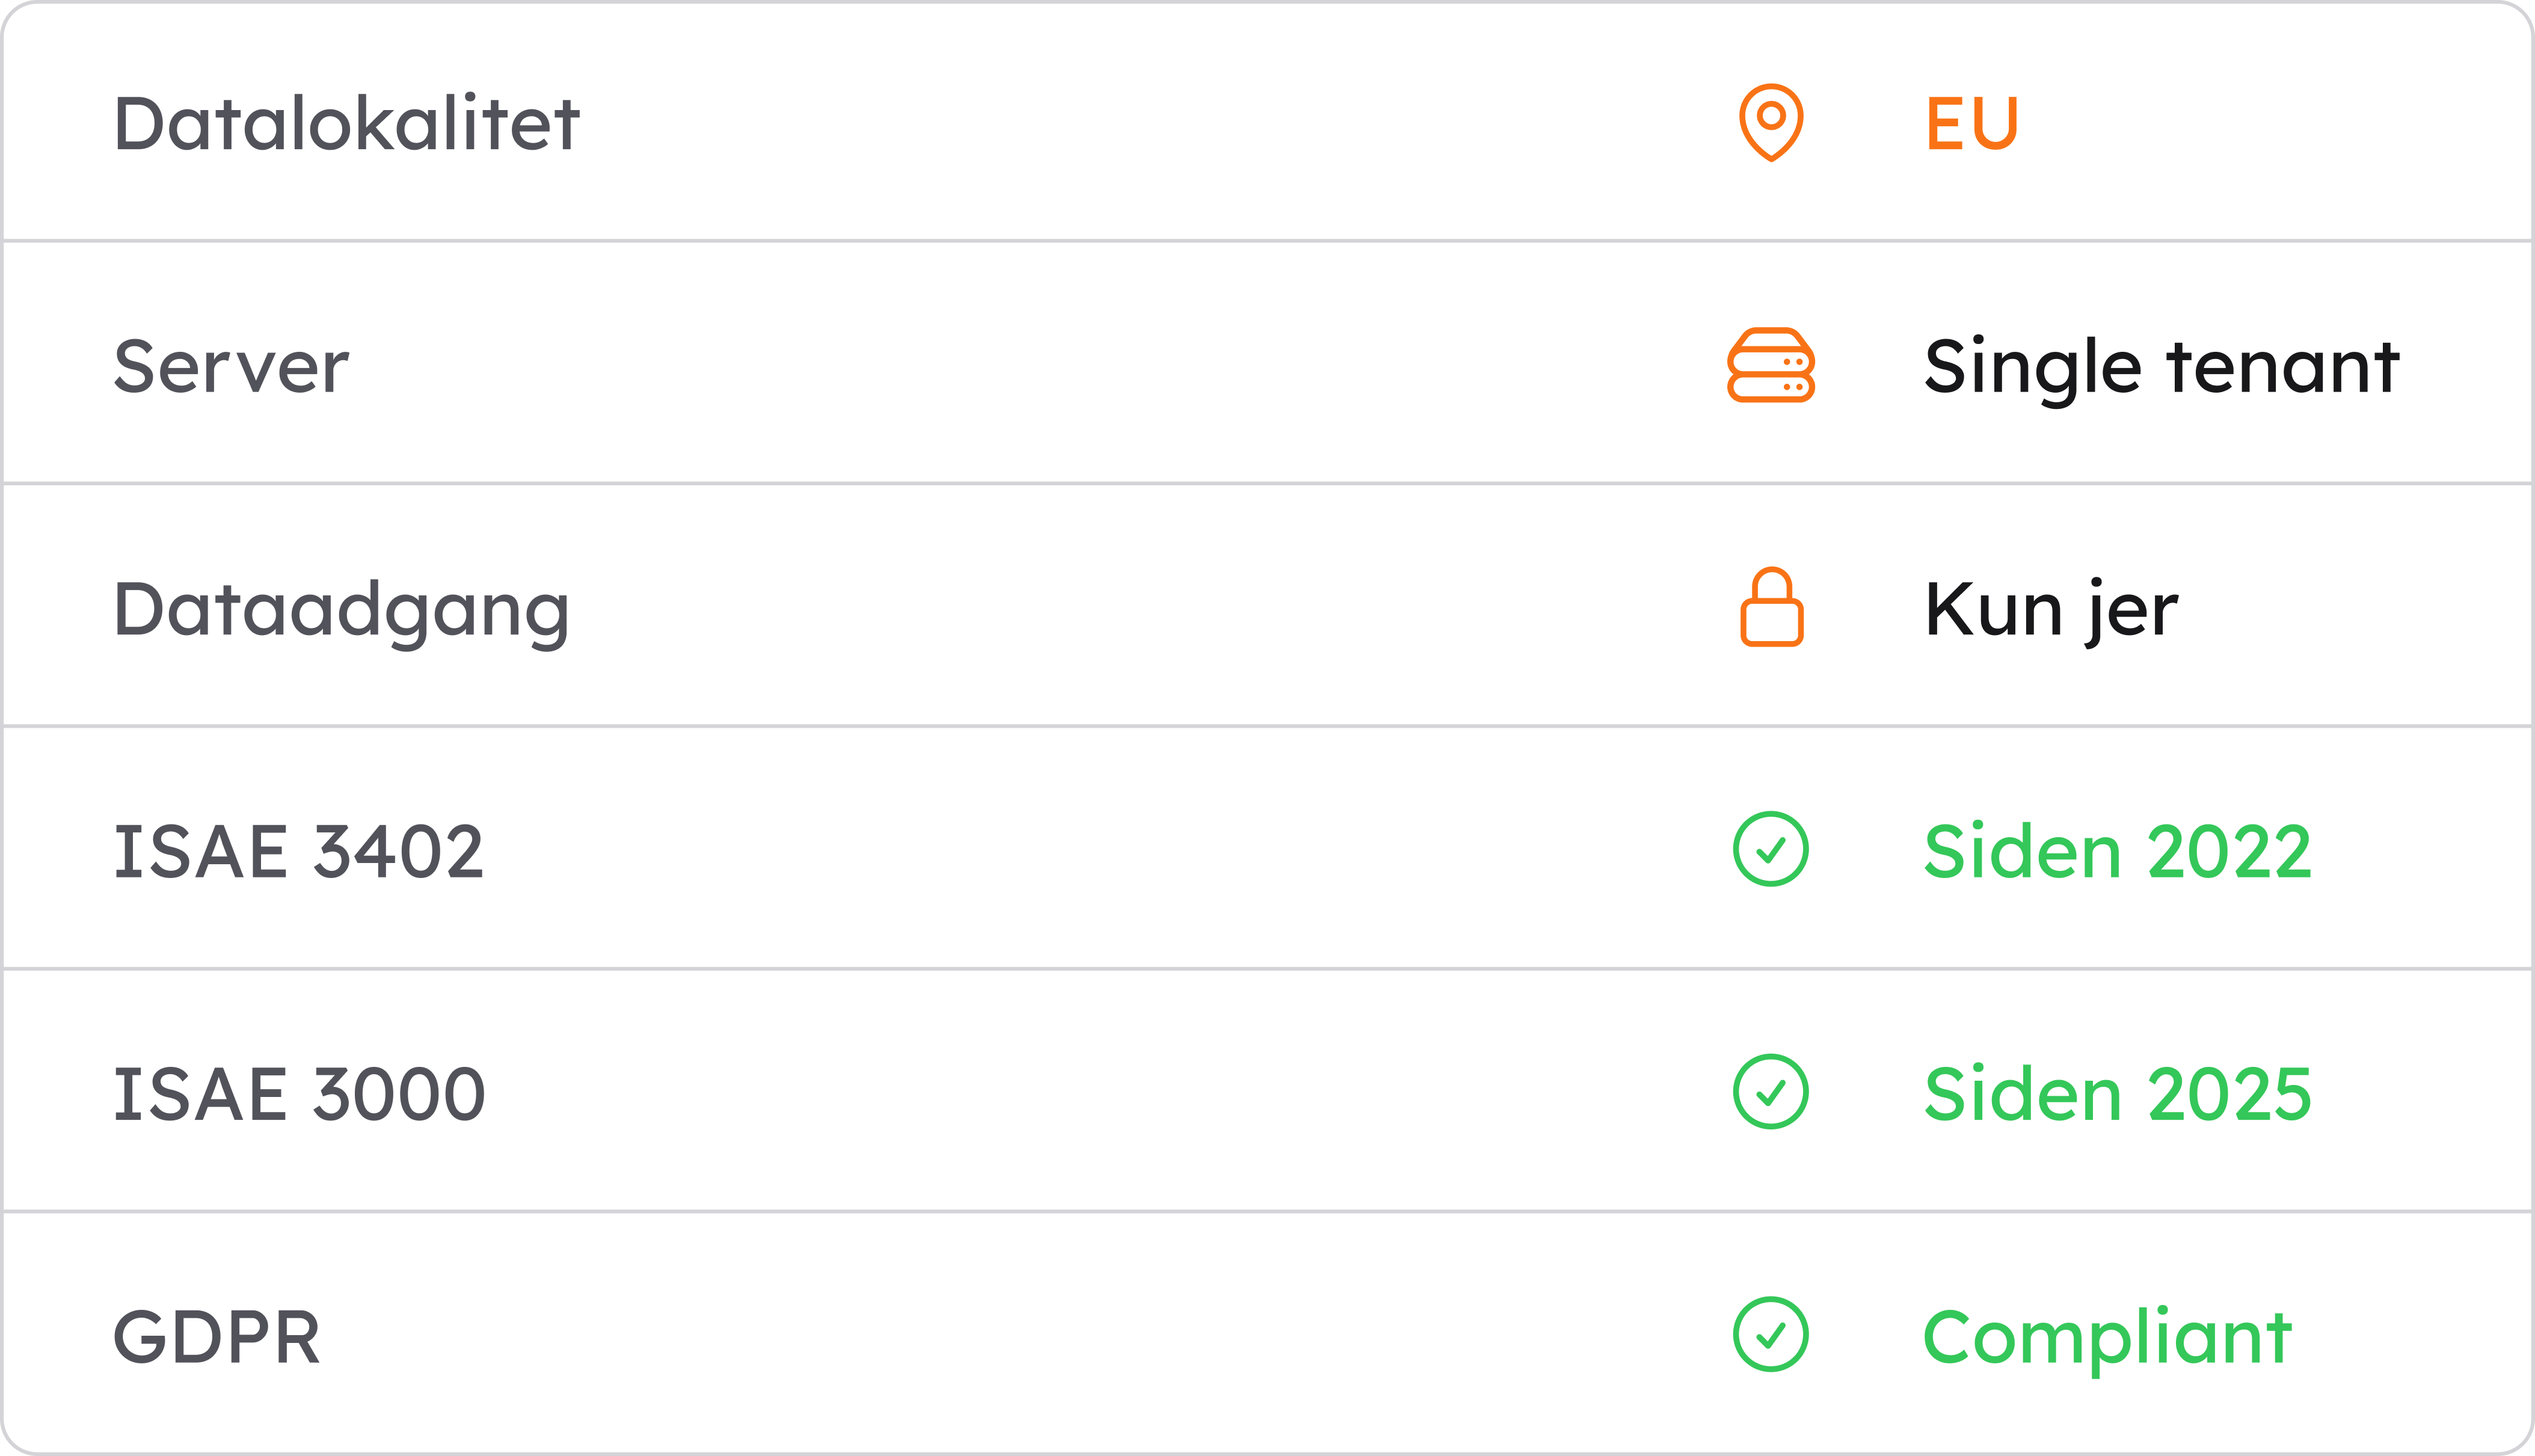Select the Dataadgang row label
This screenshot has height=1456, width=2535.
tap(342, 612)
